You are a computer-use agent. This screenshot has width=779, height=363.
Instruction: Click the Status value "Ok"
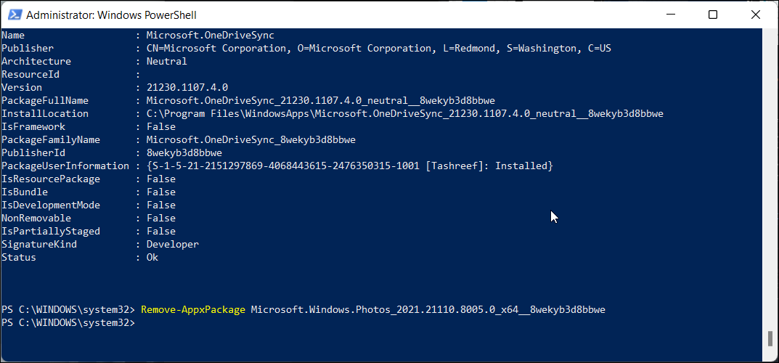pos(152,257)
